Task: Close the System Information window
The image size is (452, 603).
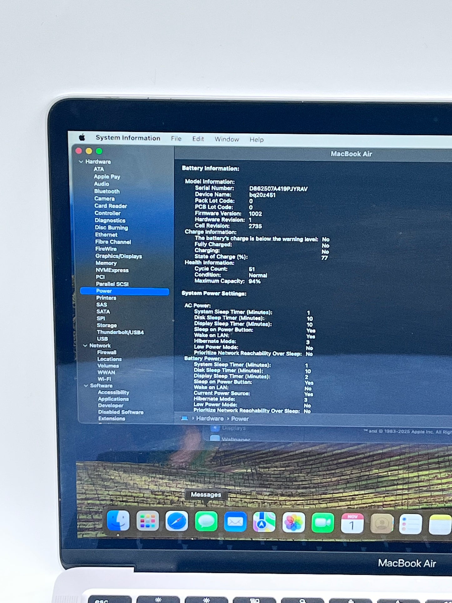Action: (79, 151)
